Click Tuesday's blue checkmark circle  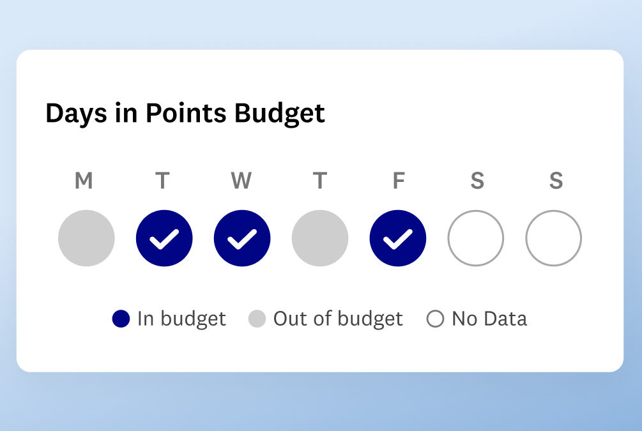164,239
